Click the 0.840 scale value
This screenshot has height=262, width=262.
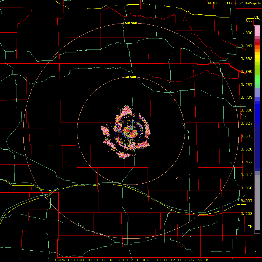pyautogui.click(x=247, y=72)
